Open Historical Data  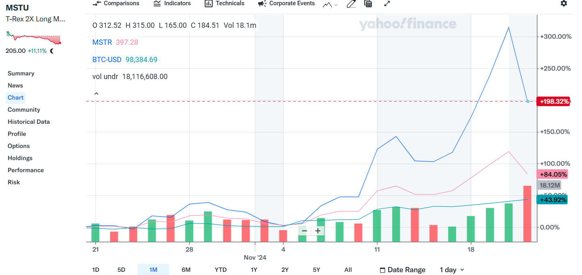tap(29, 122)
